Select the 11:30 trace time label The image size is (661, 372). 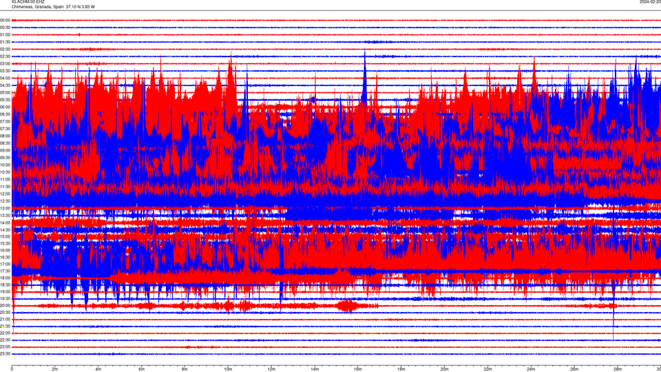(5, 187)
